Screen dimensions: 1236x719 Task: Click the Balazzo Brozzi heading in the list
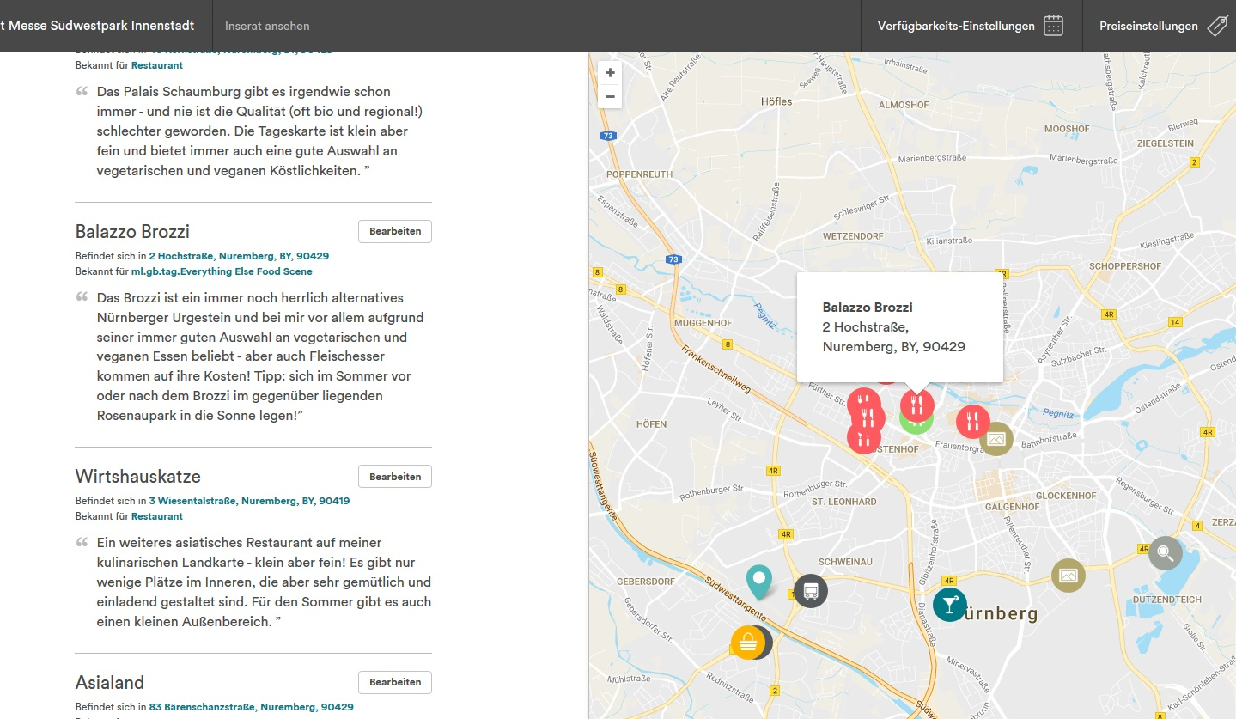click(132, 232)
